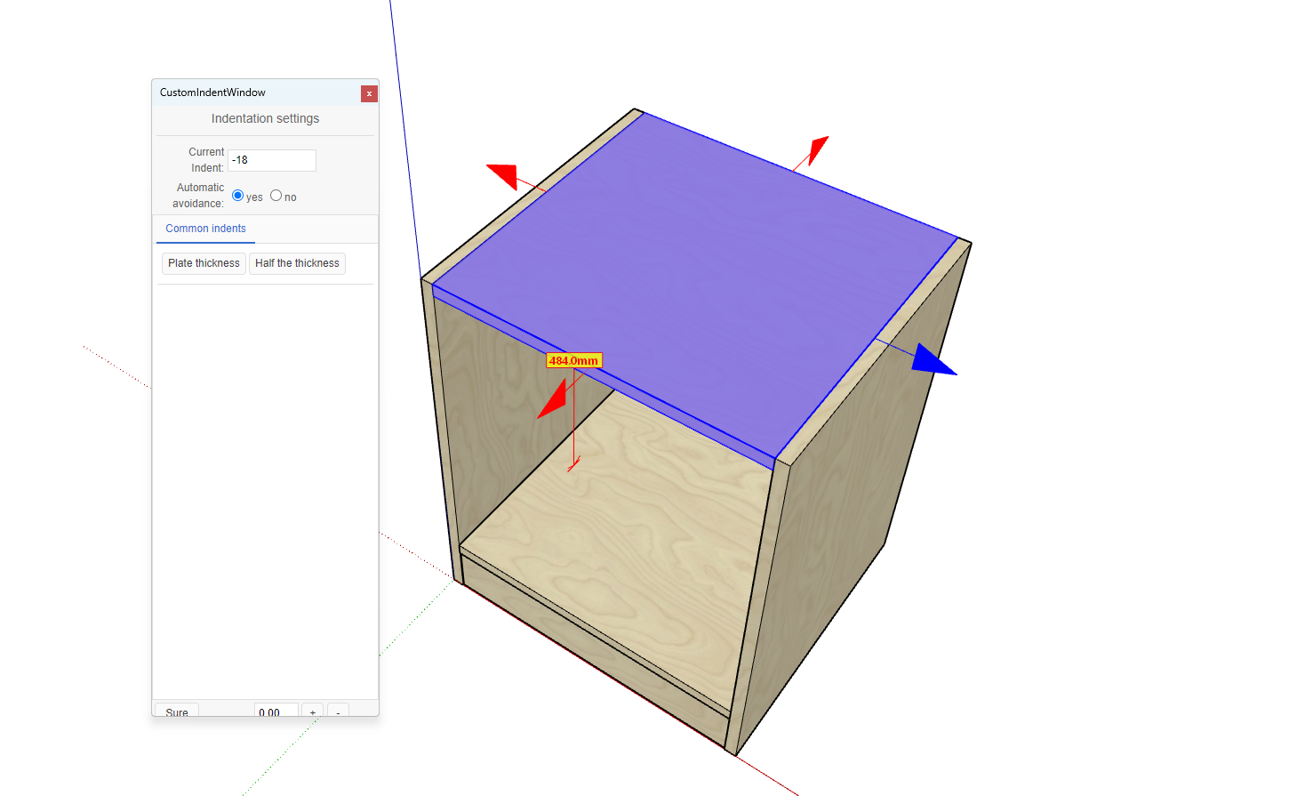Close the CustomIndentWindow dialog
This screenshot has height=796, width=1289.
pyautogui.click(x=369, y=93)
